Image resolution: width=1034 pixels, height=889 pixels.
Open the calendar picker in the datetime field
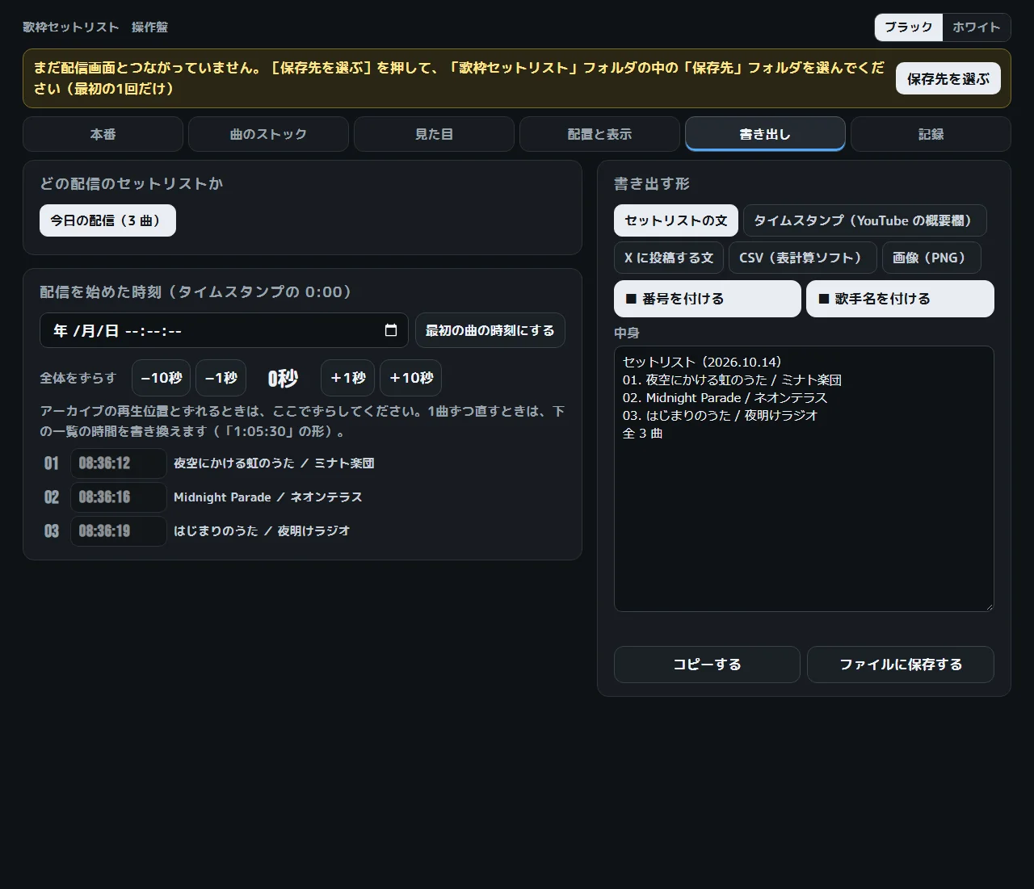click(391, 330)
